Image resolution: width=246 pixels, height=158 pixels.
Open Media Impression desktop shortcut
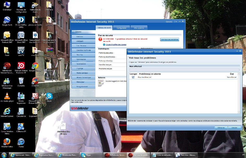pos(21,98)
